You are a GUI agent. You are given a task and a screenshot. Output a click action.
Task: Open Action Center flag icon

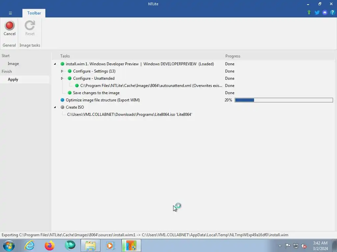pyautogui.click(x=288, y=246)
